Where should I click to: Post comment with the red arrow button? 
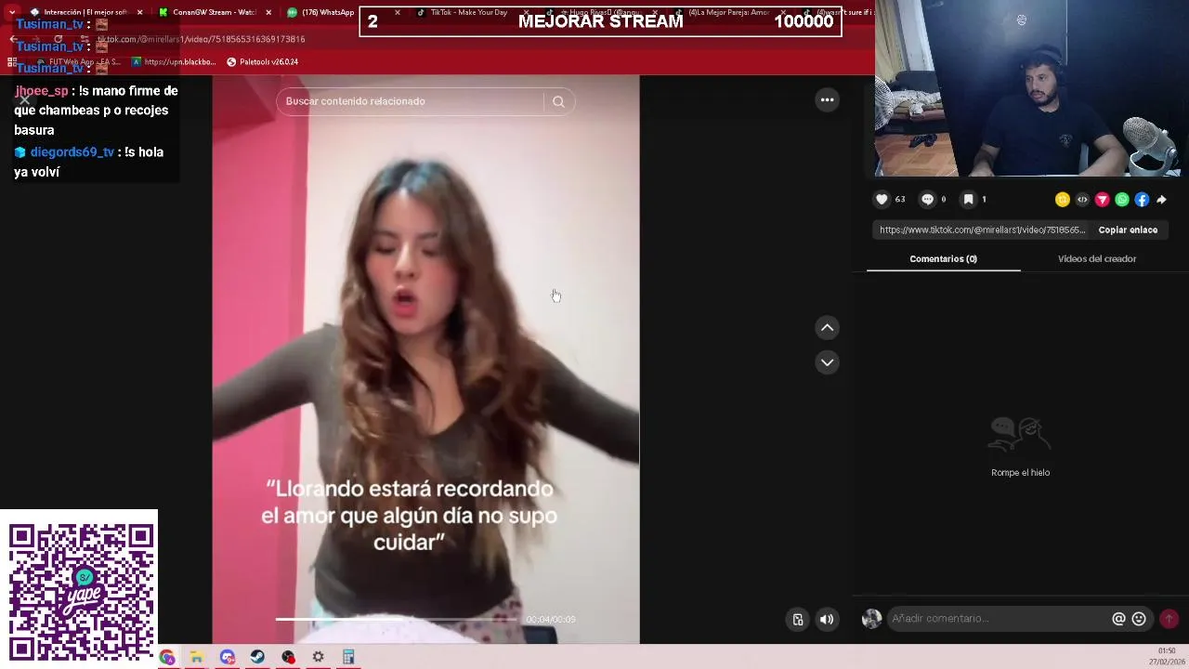[x=1169, y=619]
